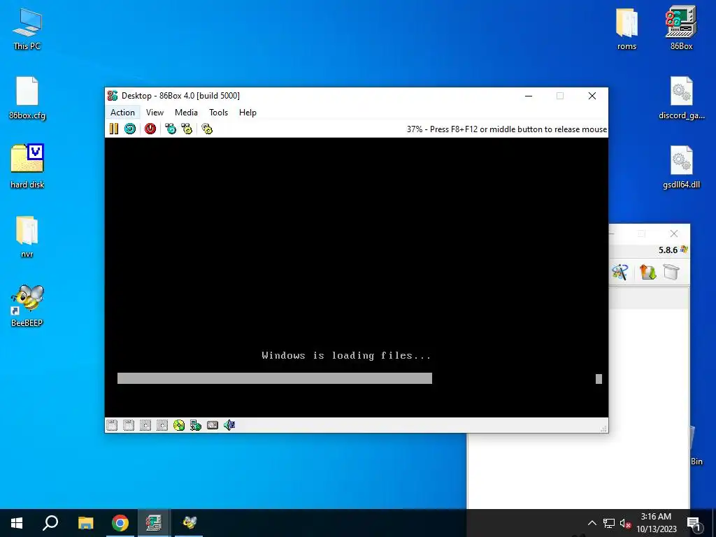Open 86Box settings via the gear icon
Viewport: 716px width, 537px height.
tap(207, 129)
